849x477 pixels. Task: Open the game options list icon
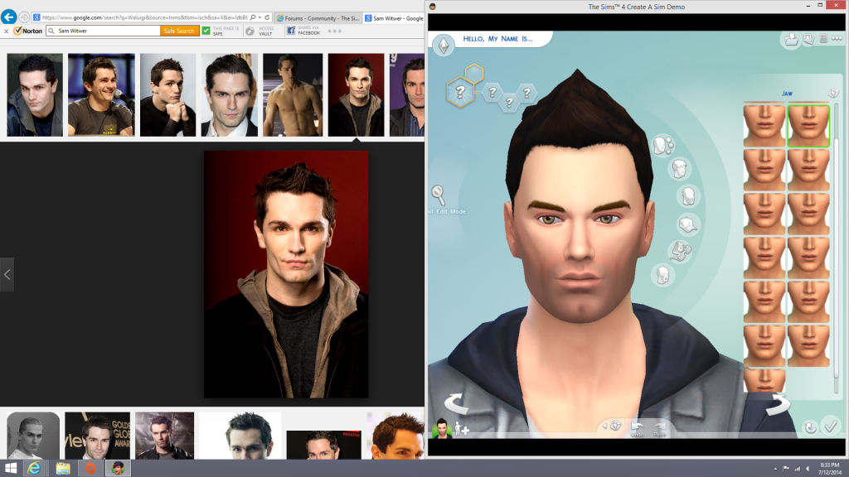coord(823,38)
